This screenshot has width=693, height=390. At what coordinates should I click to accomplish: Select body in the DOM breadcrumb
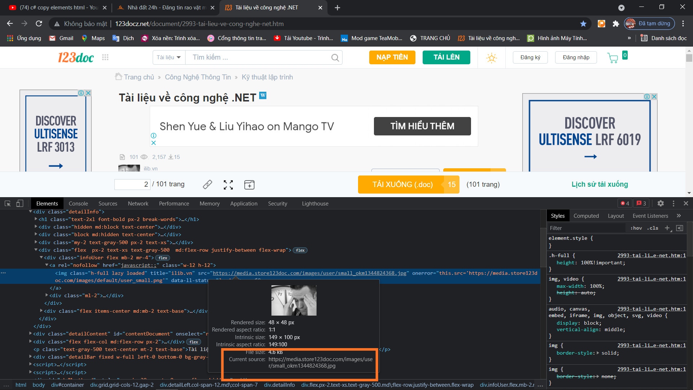(x=39, y=385)
